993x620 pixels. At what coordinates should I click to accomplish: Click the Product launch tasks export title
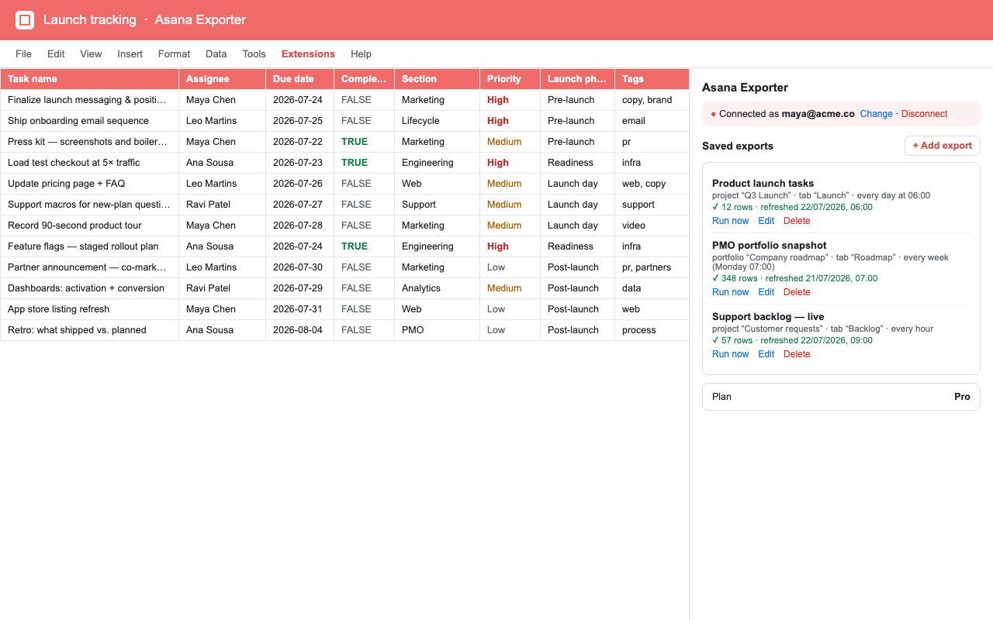click(763, 184)
